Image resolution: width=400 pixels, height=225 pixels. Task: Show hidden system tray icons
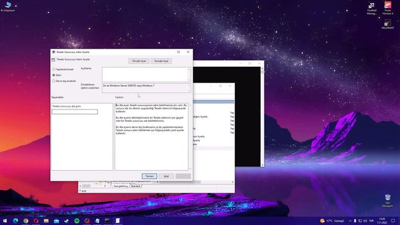[350, 221]
